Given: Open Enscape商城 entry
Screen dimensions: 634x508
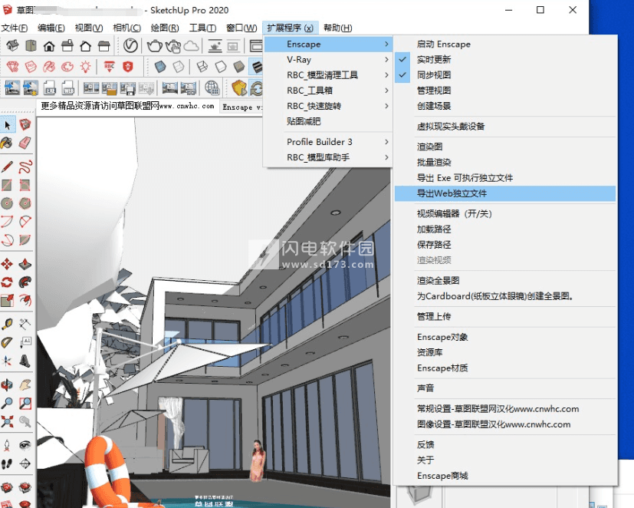Looking at the screenshot, I should coord(505,476).
